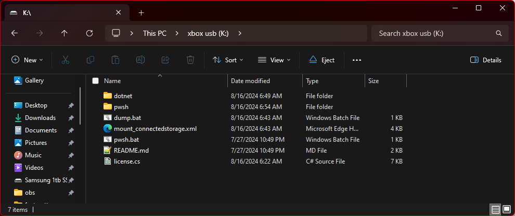Click the search magnifier icon
515x216 pixels.
point(498,33)
